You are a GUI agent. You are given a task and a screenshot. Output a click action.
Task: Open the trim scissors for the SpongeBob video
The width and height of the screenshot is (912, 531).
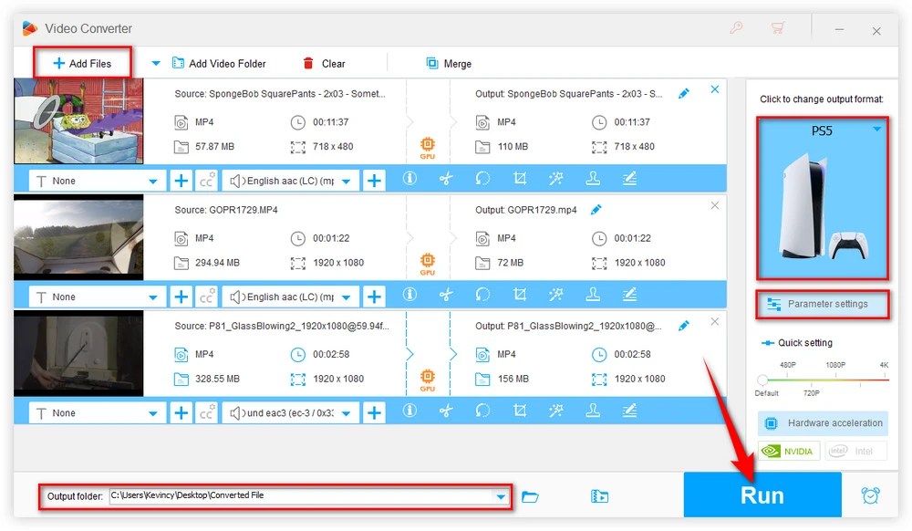tap(446, 179)
